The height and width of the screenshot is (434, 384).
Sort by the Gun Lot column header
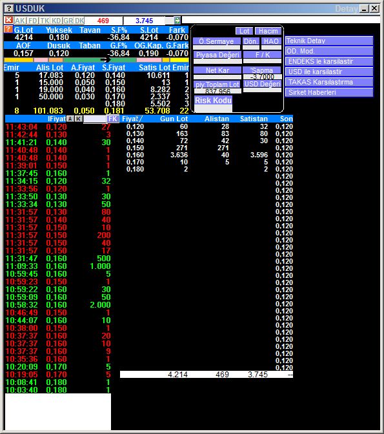[x=174, y=119]
